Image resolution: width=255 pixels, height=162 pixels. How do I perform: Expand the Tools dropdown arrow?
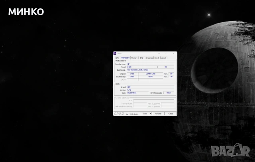coord(151,114)
